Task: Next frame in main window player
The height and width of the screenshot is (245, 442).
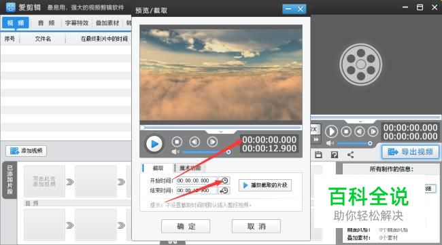Action: (373, 132)
